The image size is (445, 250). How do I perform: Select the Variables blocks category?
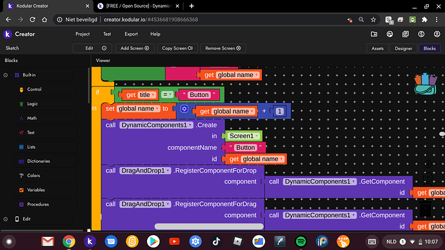(x=45, y=190)
